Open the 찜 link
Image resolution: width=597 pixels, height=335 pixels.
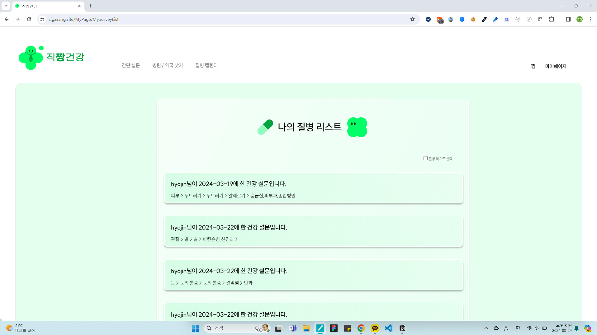click(x=533, y=66)
